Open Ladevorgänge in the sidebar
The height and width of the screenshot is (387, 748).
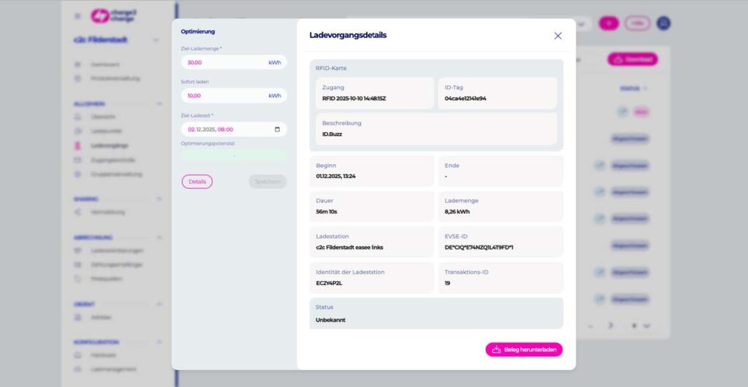point(110,145)
